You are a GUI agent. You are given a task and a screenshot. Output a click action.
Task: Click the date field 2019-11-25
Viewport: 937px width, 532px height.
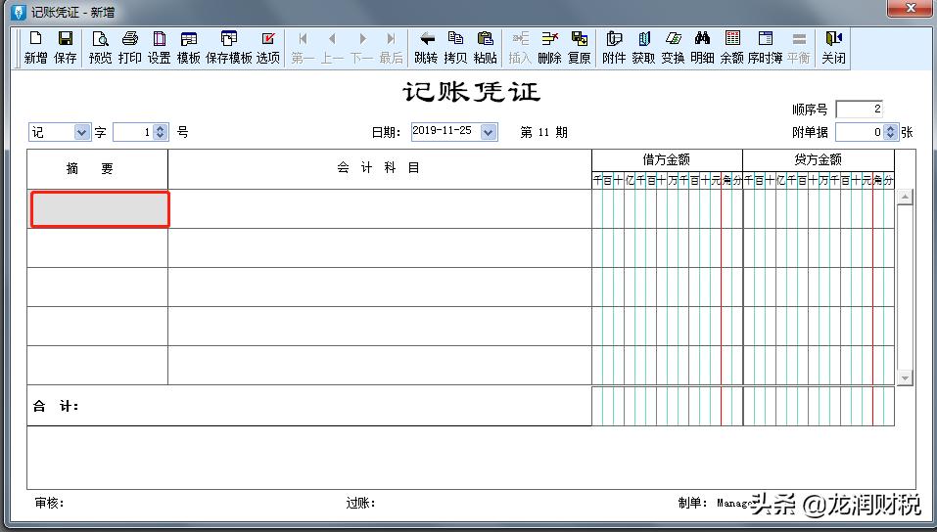446,132
